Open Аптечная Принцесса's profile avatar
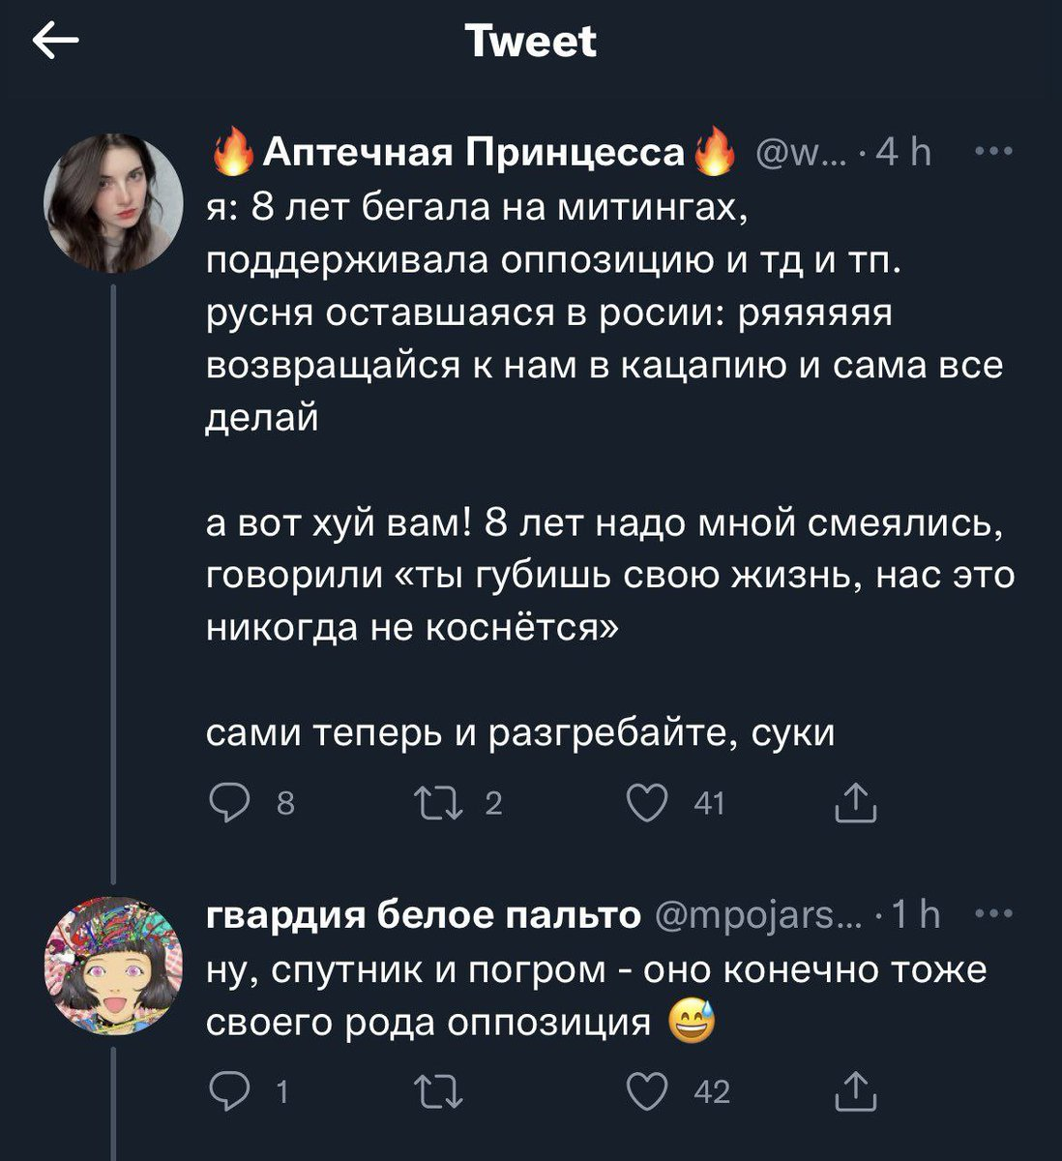Viewport: 1062px width, 1161px height. click(x=113, y=202)
